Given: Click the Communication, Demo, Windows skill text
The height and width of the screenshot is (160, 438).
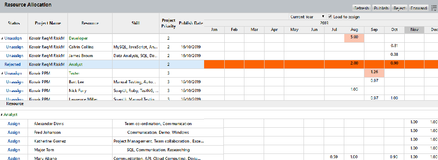Looking at the screenshot, I should [x=158, y=132].
